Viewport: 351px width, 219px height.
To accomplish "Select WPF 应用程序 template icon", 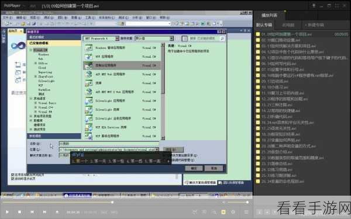I will (x=89, y=57).
